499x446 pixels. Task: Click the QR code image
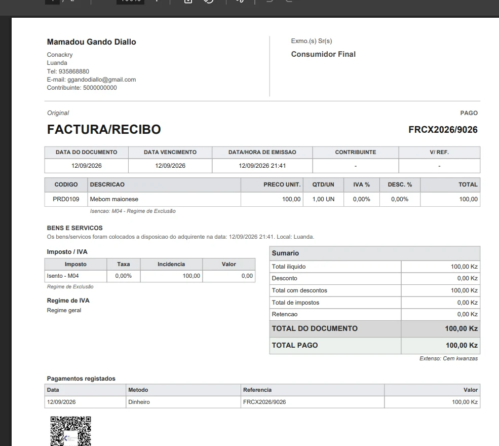click(70, 431)
